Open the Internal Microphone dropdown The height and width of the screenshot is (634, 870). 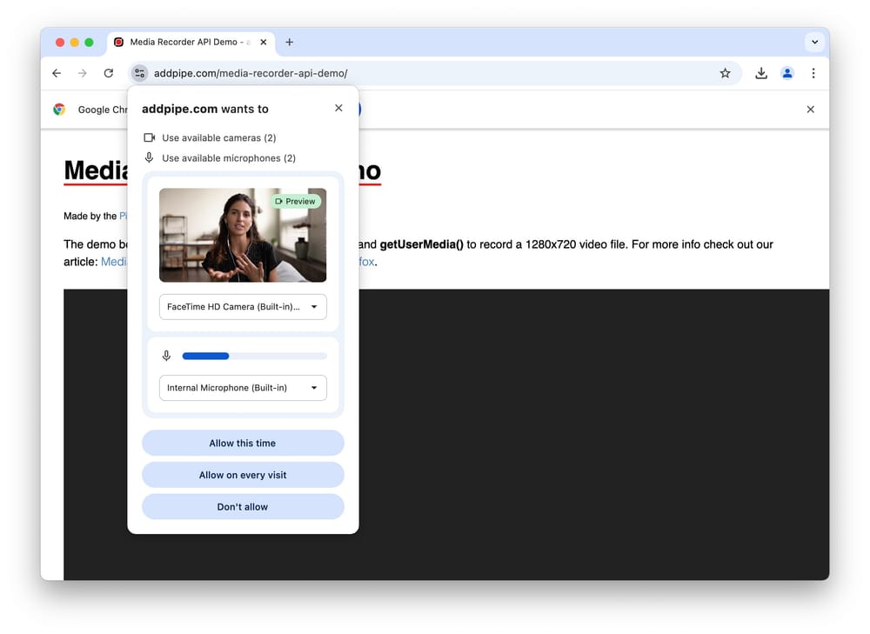(243, 388)
